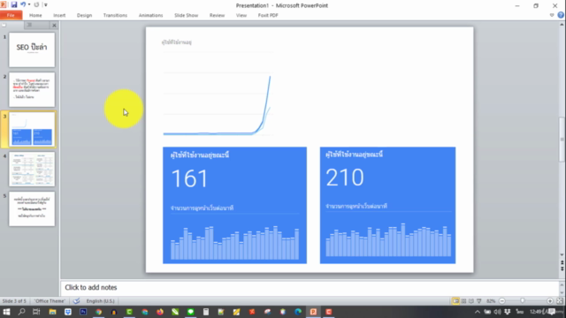This screenshot has width=566, height=318.
Task: Select slide 3 thumbnail with blue charts
Action: click(x=32, y=130)
